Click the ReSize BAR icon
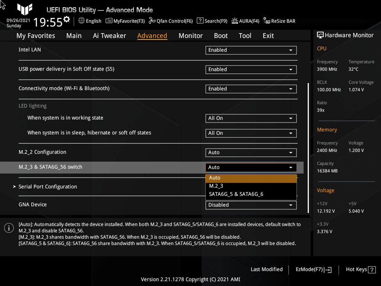Screen dimensions: 381x286 click(x=279, y=21)
